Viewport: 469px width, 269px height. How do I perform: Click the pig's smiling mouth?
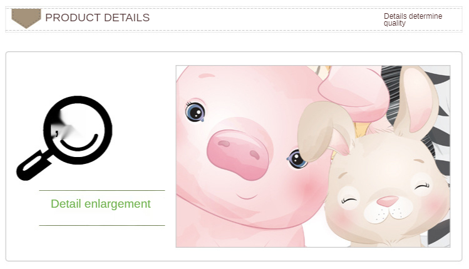coord(247,196)
